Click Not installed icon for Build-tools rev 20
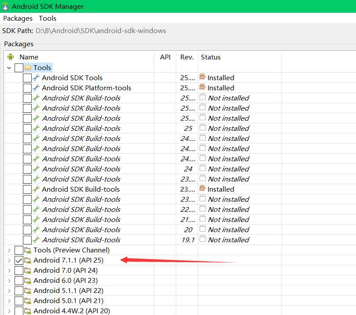Screen dimensions: 356x315 coord(203,229)
